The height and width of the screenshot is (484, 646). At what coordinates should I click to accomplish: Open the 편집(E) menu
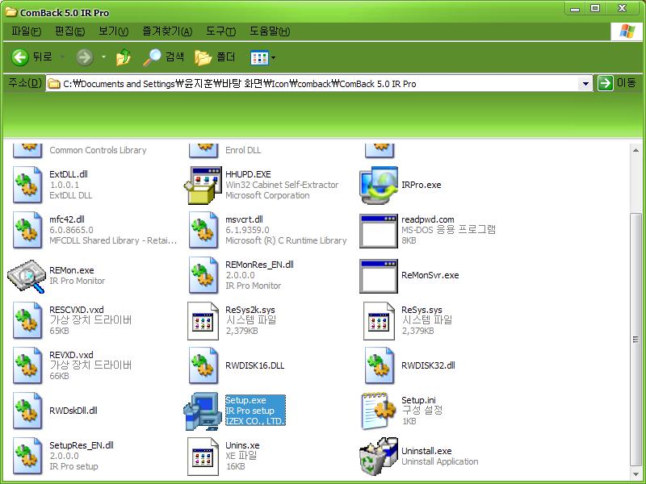click(x=69, y=31)
